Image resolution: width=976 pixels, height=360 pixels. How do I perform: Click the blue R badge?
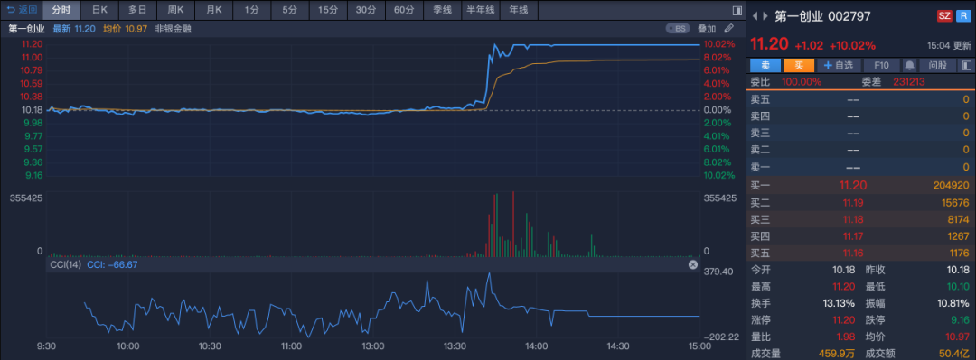pos(962,16)
